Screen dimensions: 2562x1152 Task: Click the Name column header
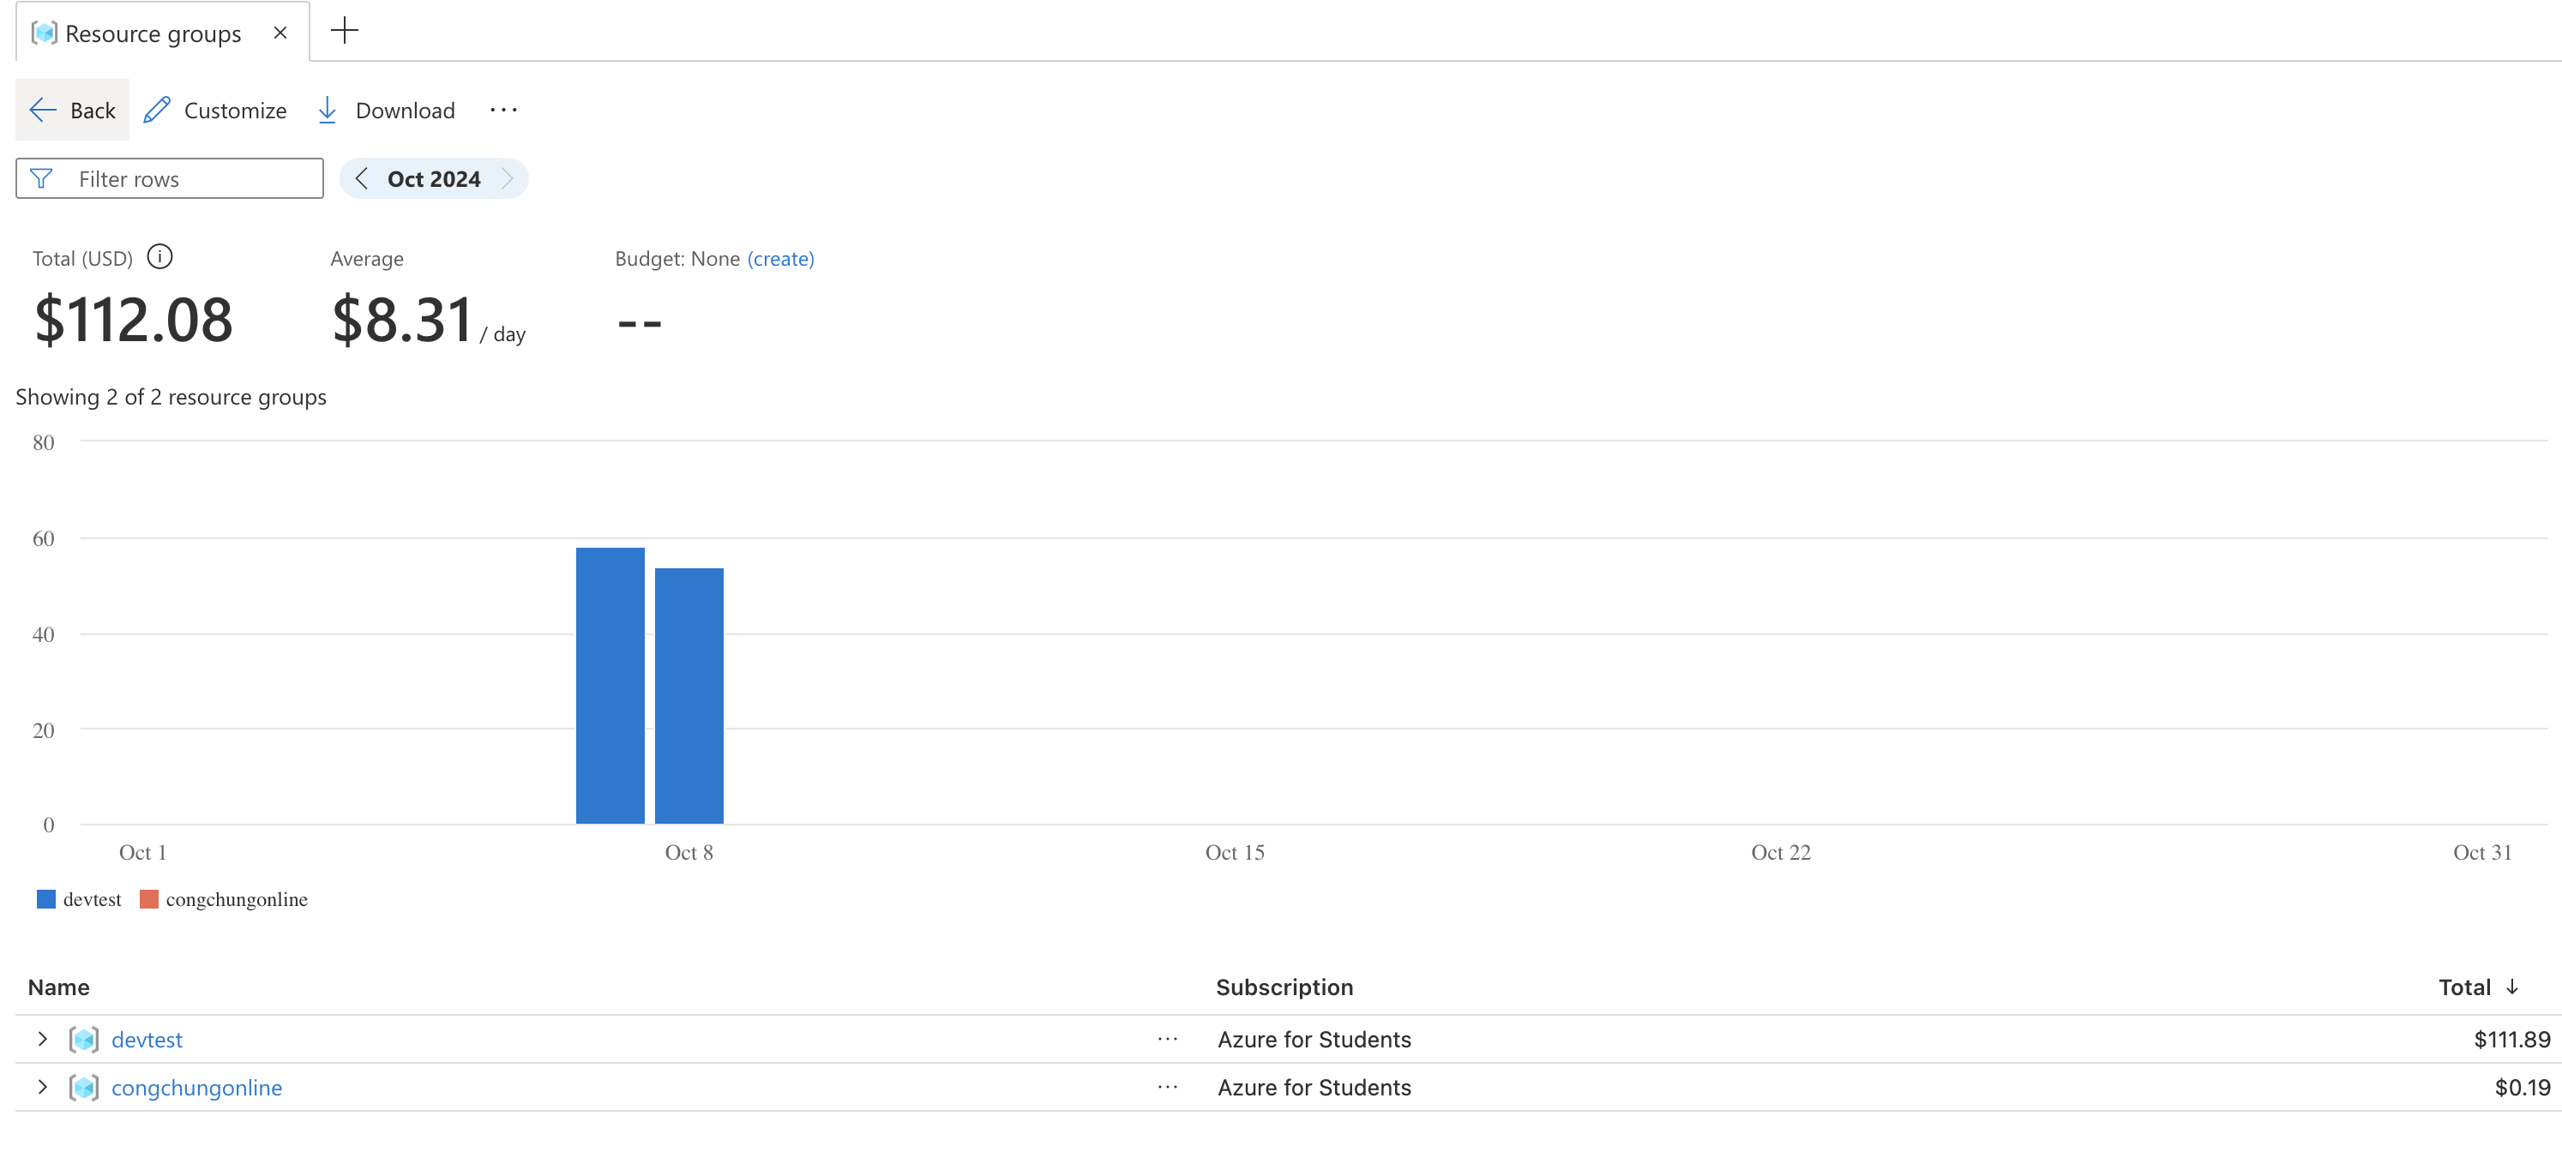click(58, 987)
